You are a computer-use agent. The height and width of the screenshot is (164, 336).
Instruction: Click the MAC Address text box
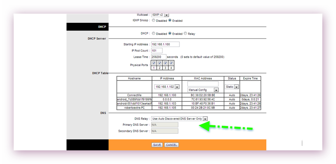[x=203, y=84]
